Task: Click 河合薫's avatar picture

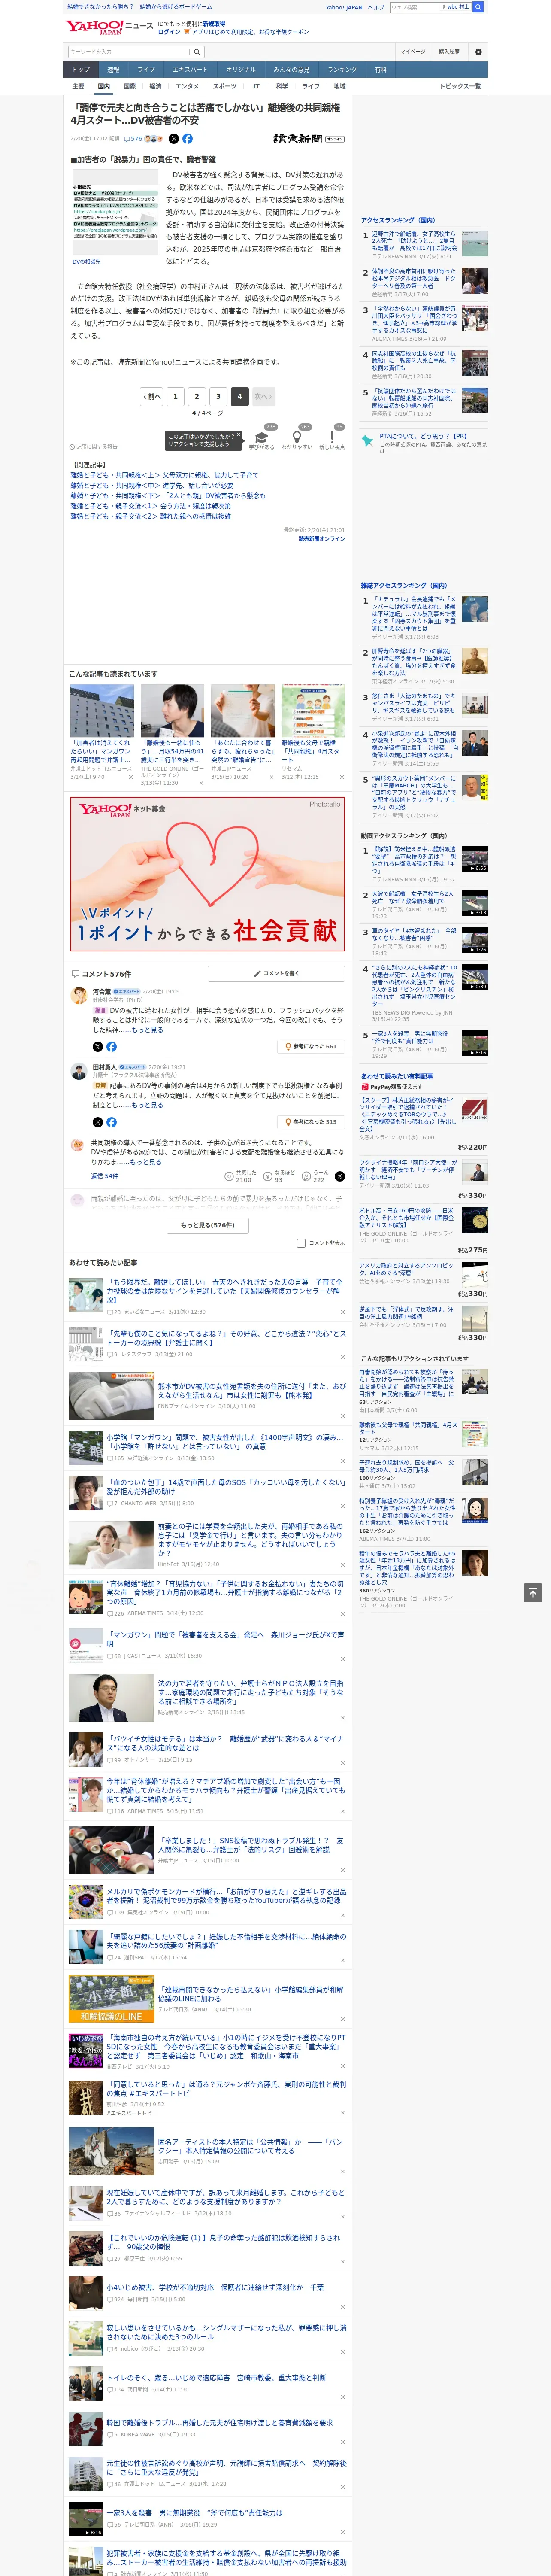Action: pos(79,995)
